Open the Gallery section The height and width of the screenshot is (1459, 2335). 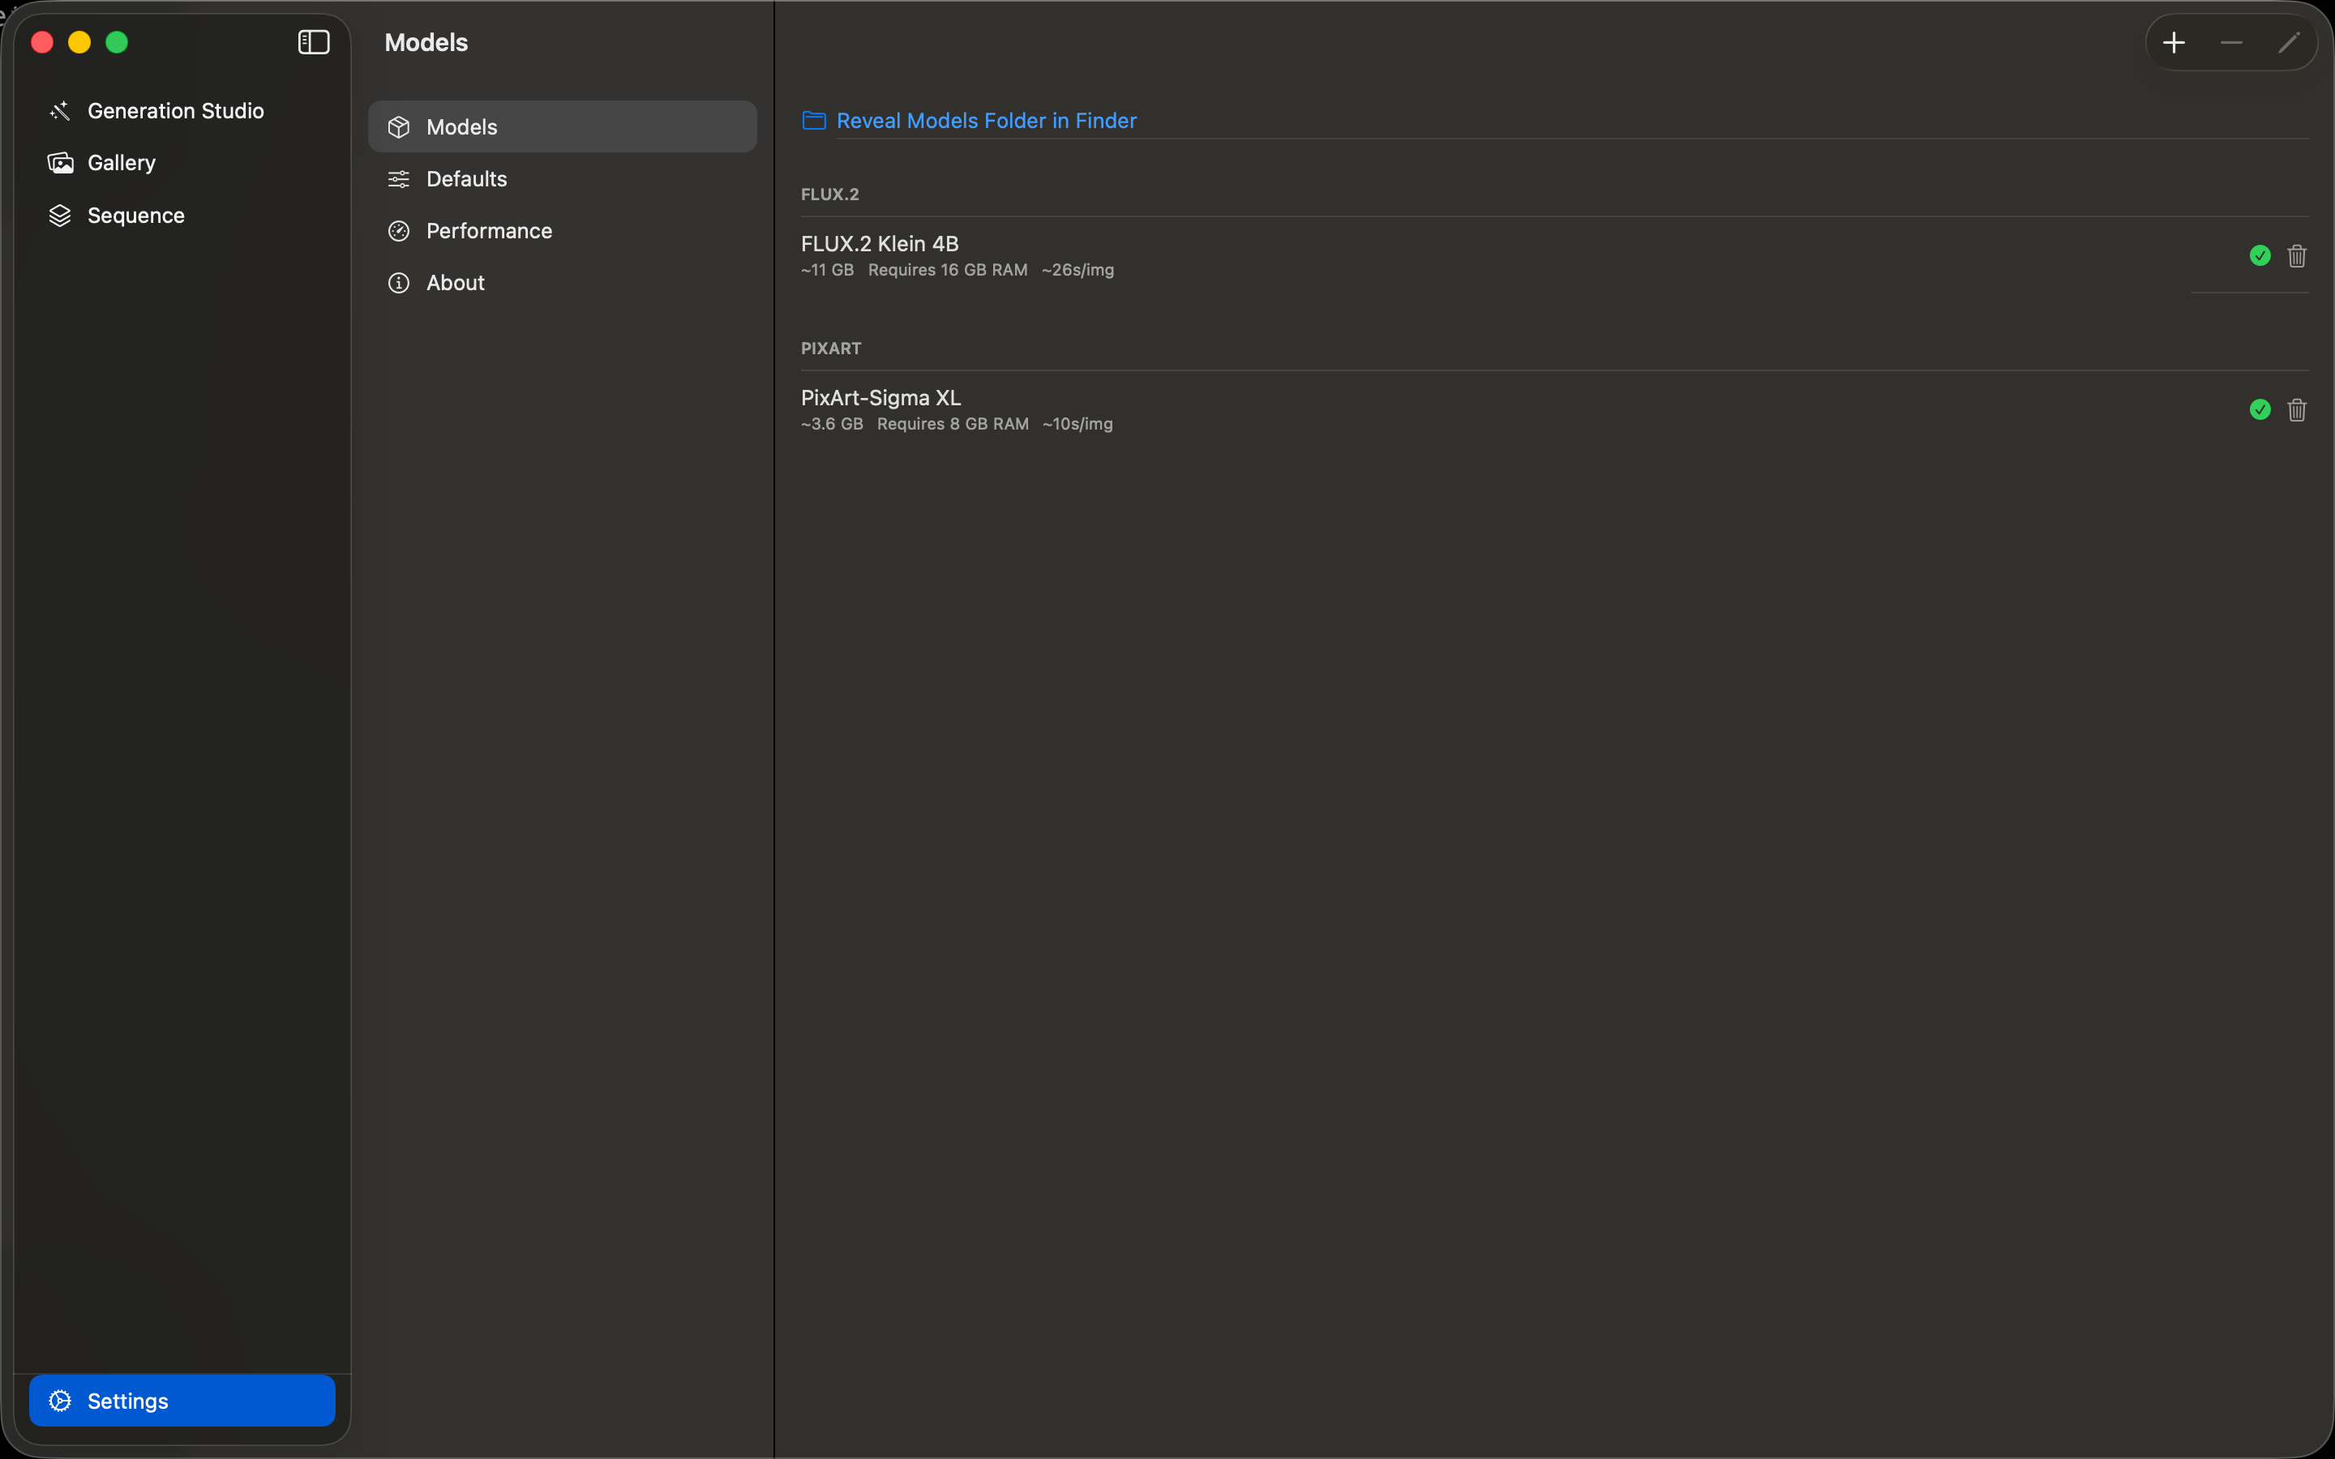pos(182,163)
